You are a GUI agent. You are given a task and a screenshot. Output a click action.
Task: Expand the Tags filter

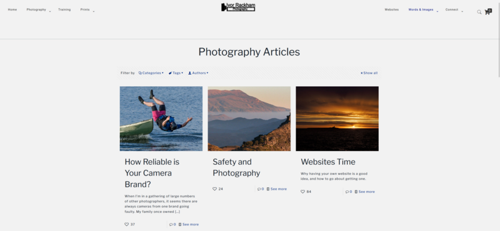(x=176, y=73)
